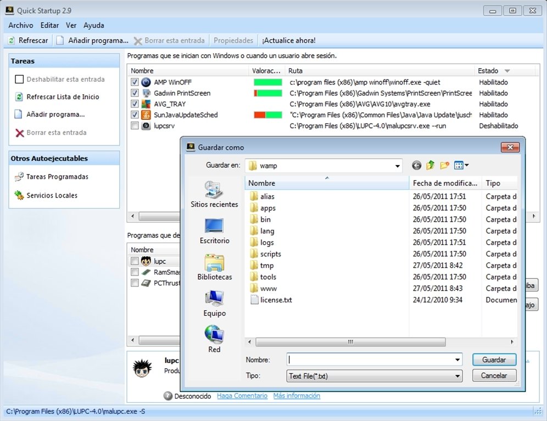The image size is (547, 421).
Task: Select Escritorio in the places bar
Action: tap(214, 231)
